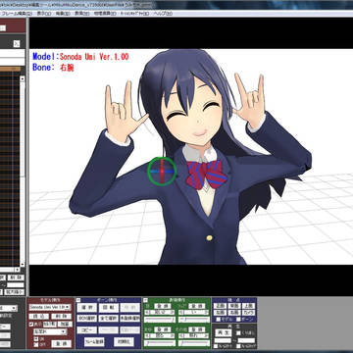Screen dimensions: 353x353
Task: Open the まゆ eyebrow morph dropdown
Action: pos(160,335)
